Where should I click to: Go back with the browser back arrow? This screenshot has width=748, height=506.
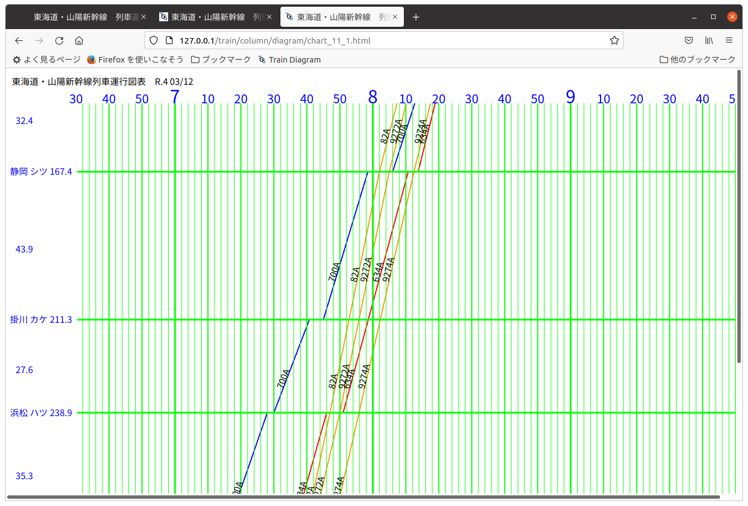point(19,40)
